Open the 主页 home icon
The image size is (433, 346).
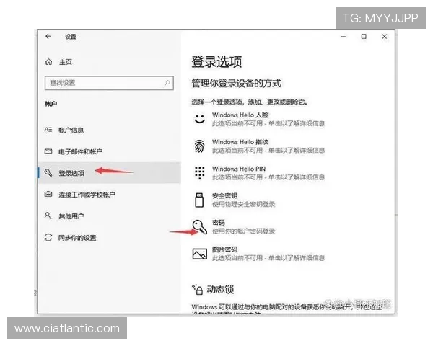(x=48, y=62)
